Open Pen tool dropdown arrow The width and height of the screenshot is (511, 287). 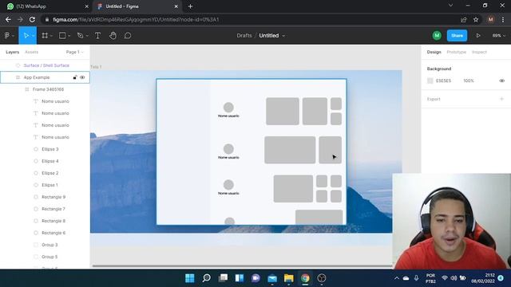(x=87, y=36)
